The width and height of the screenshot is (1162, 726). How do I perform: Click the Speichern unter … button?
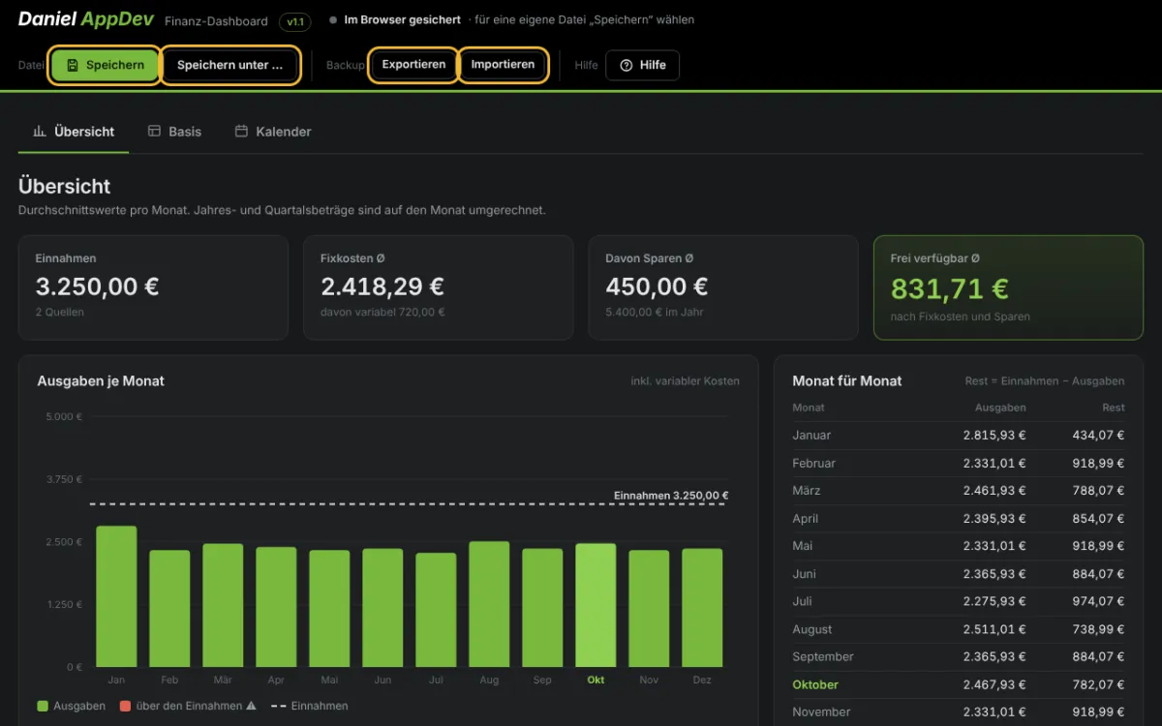(x=229, y=65)
